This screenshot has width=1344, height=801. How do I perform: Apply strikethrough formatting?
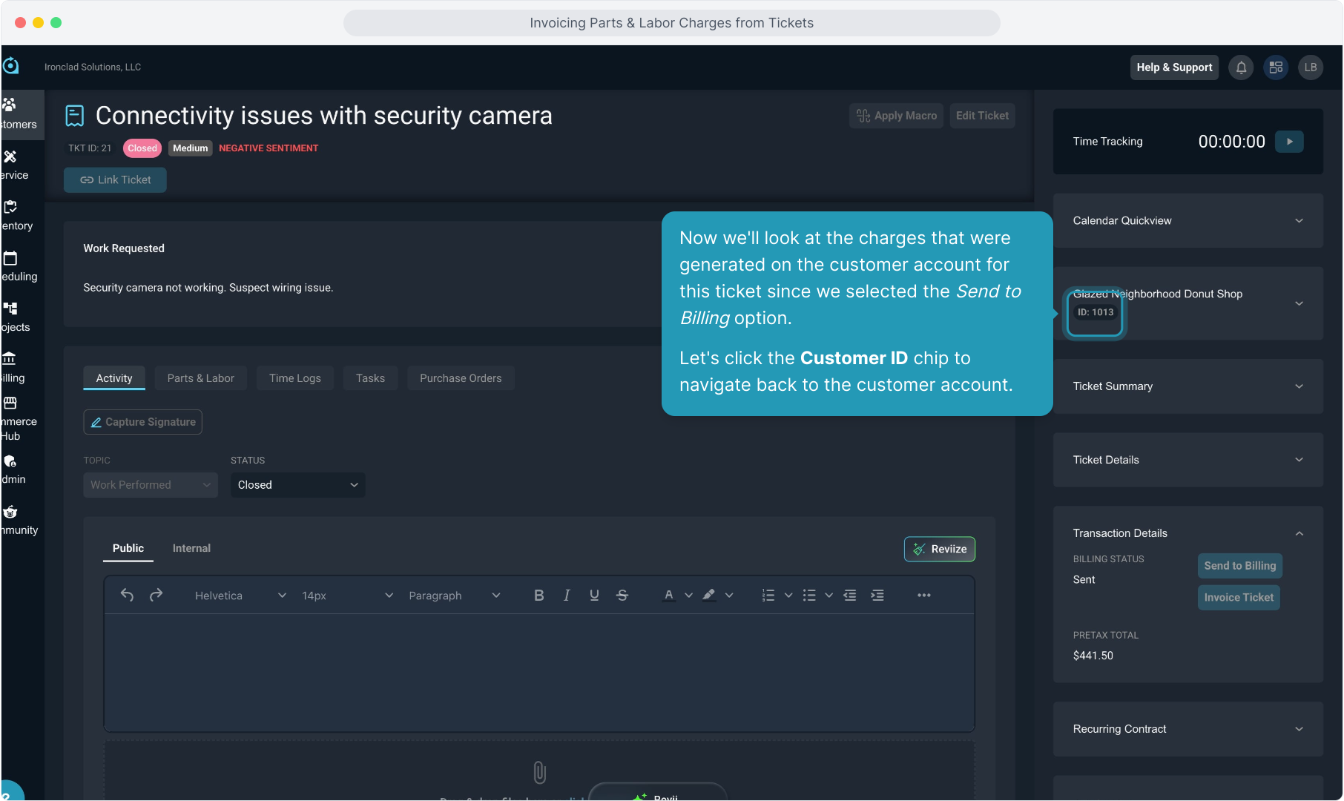622,595
